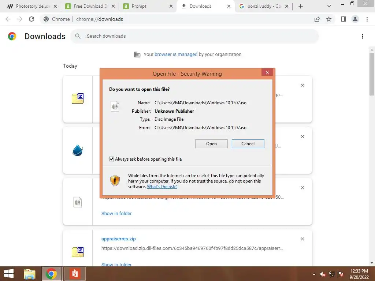Image resolution: width=375 pixels, height=281 pixels.
Task: Close the Open File Security Warning dialog
Action: (x=267, y=72)
